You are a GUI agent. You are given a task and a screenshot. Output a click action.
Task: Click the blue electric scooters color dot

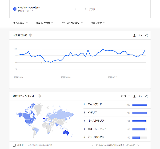point(15,9)
